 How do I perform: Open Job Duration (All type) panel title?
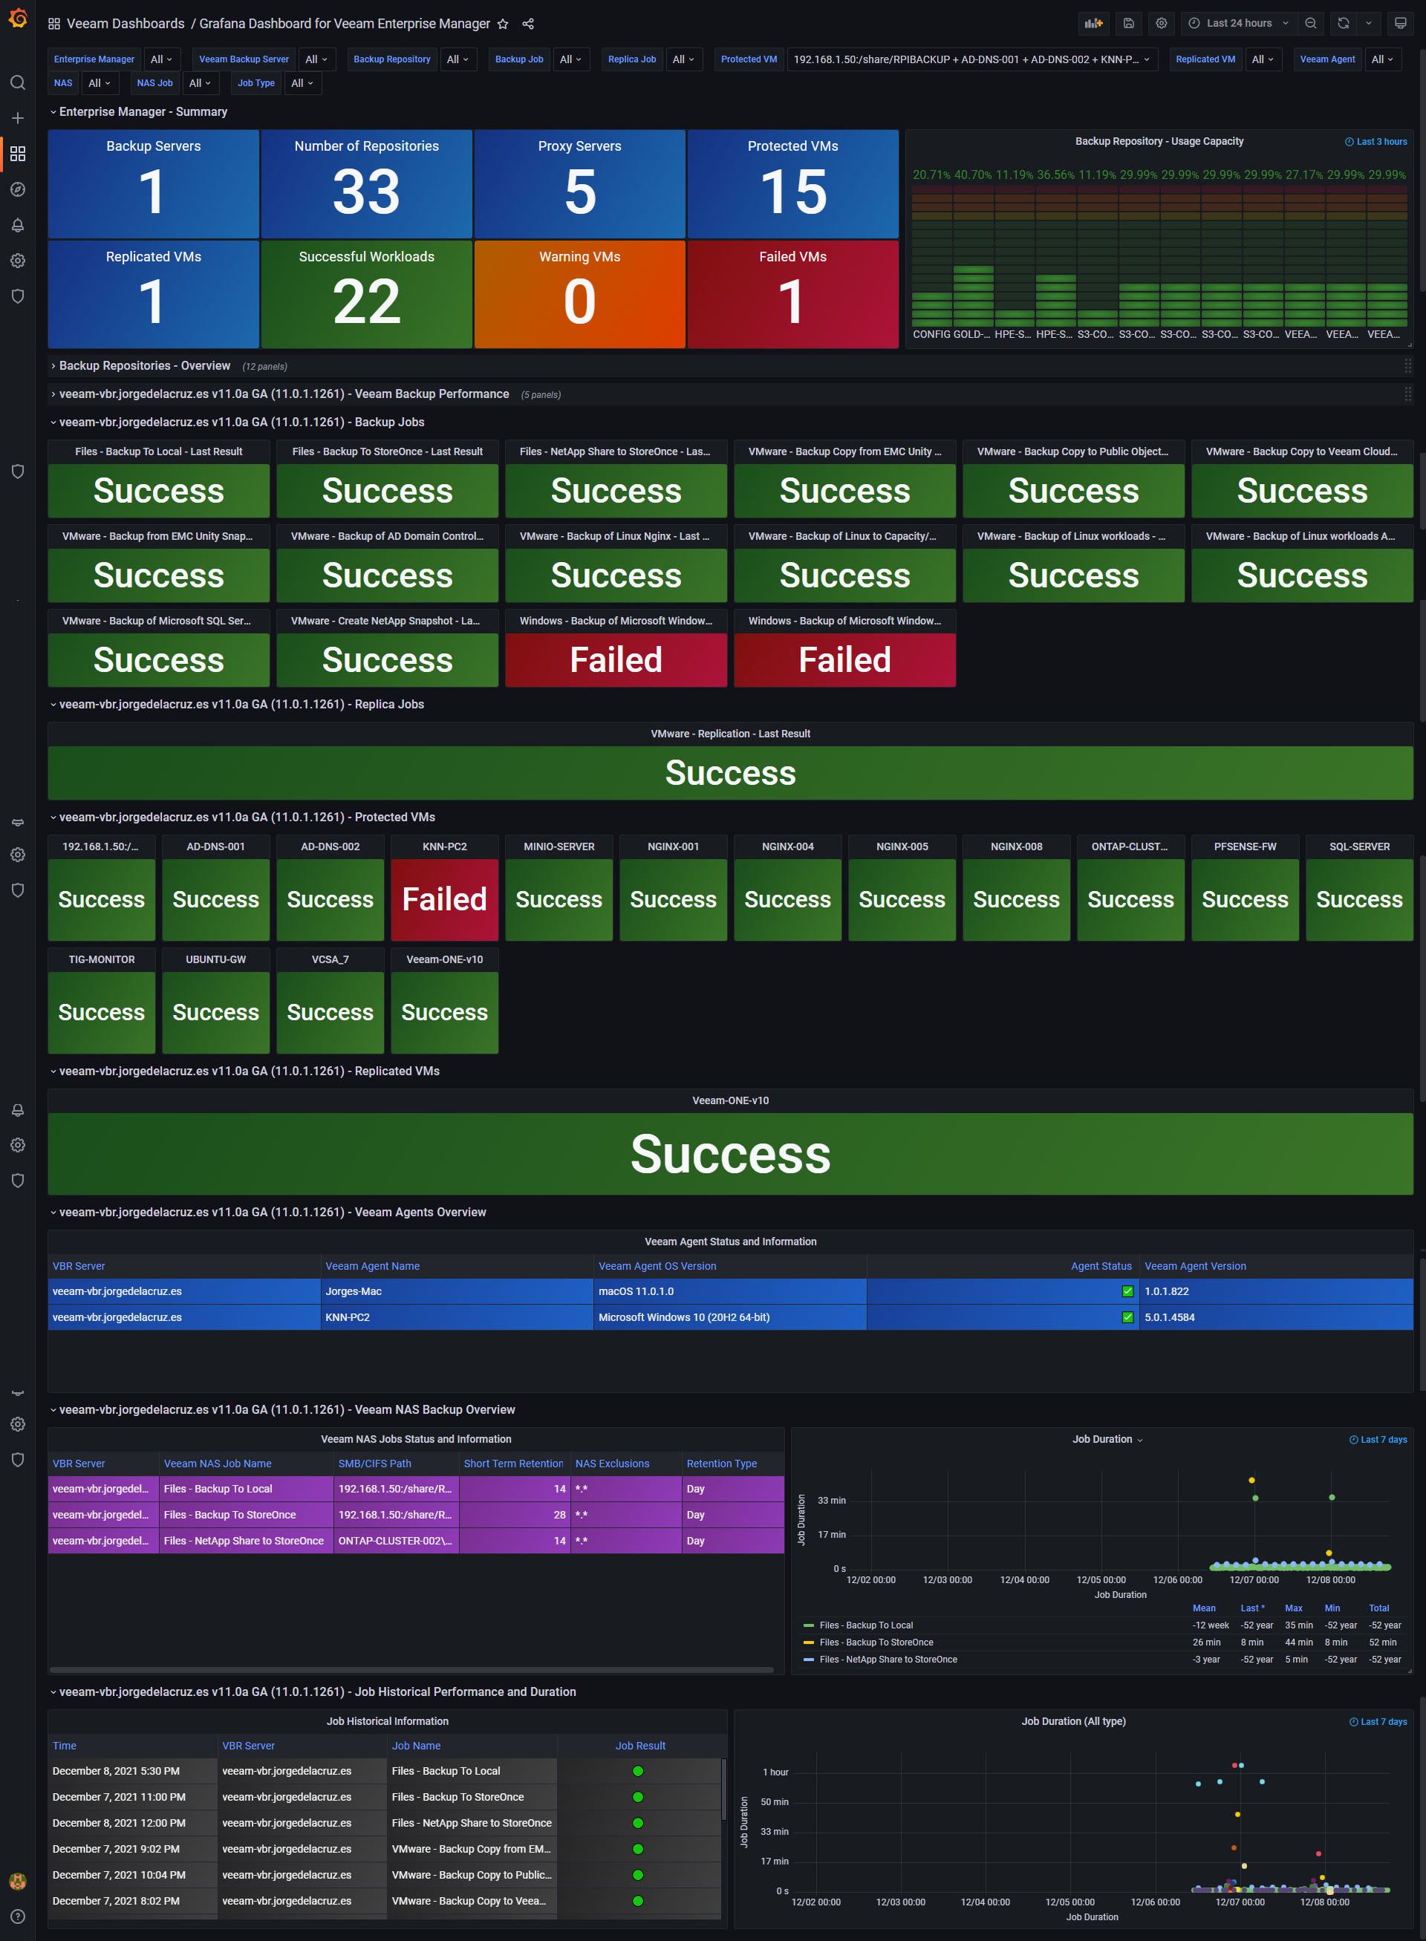tap(1074, 1722)
